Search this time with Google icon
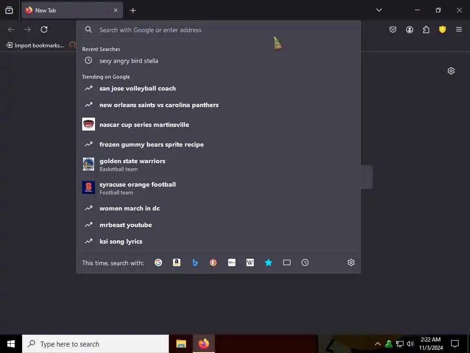This screenshot has width=470, height=353. [x=158, y=262]
